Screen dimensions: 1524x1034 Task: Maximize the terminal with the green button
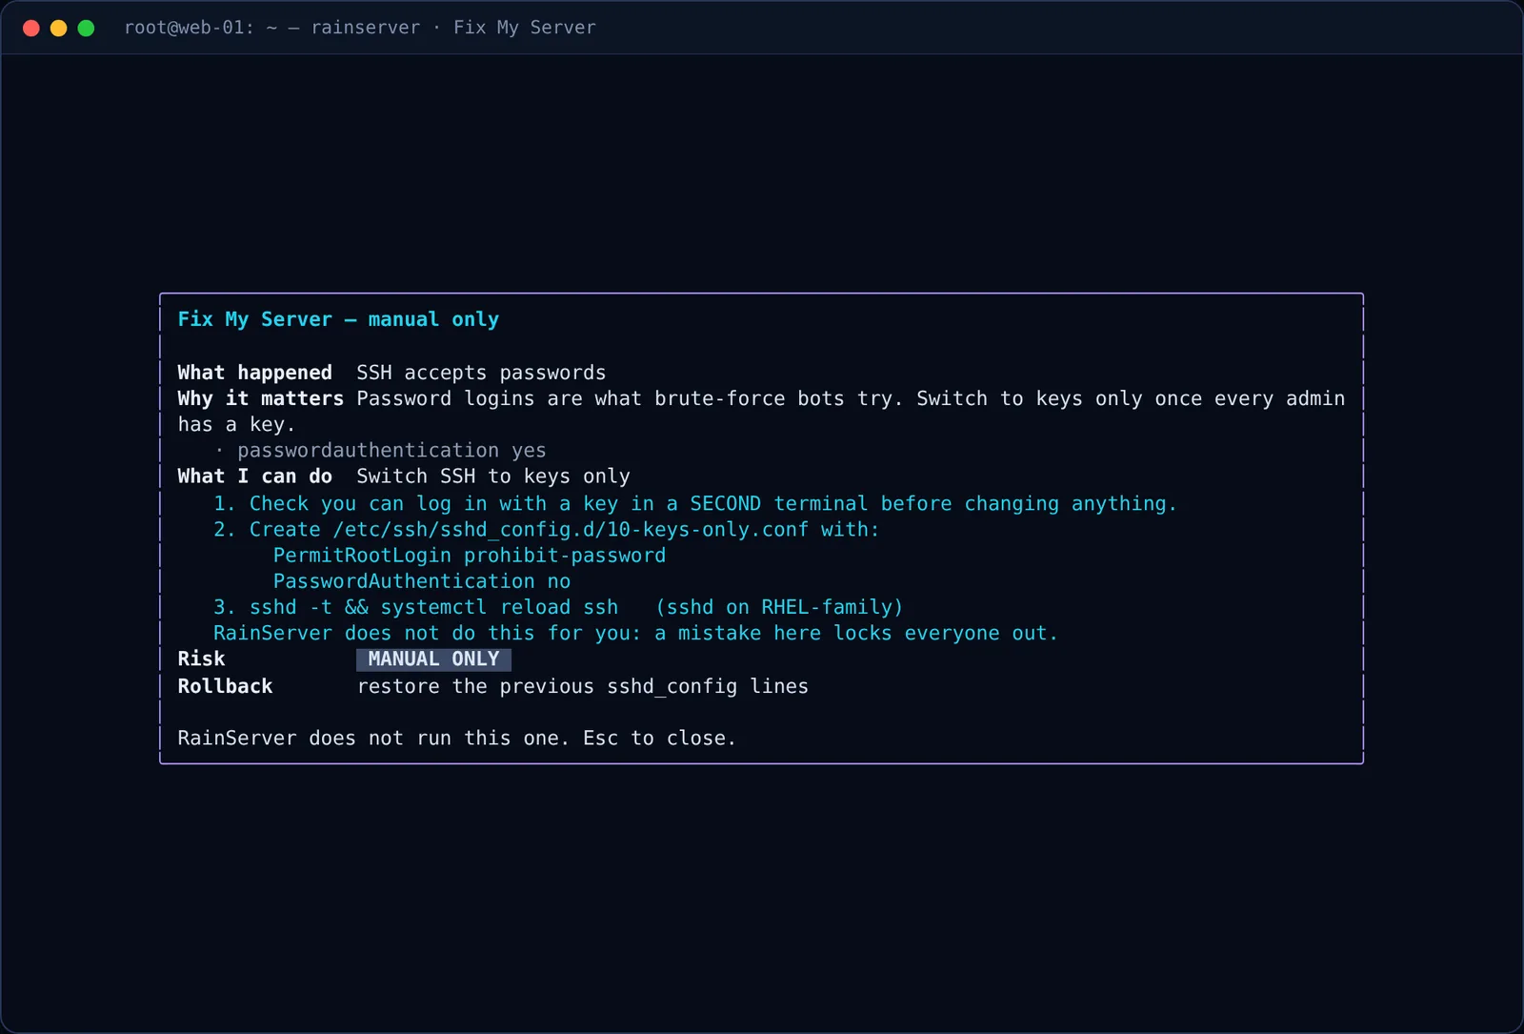coord(86,28)
